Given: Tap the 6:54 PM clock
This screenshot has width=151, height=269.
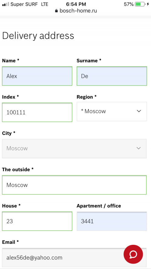Looking at the screenshot, I should [76, 4].
